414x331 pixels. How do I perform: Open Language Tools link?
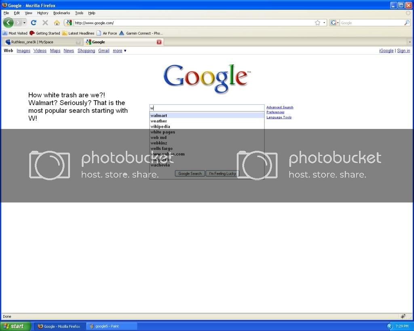point(279,117)
